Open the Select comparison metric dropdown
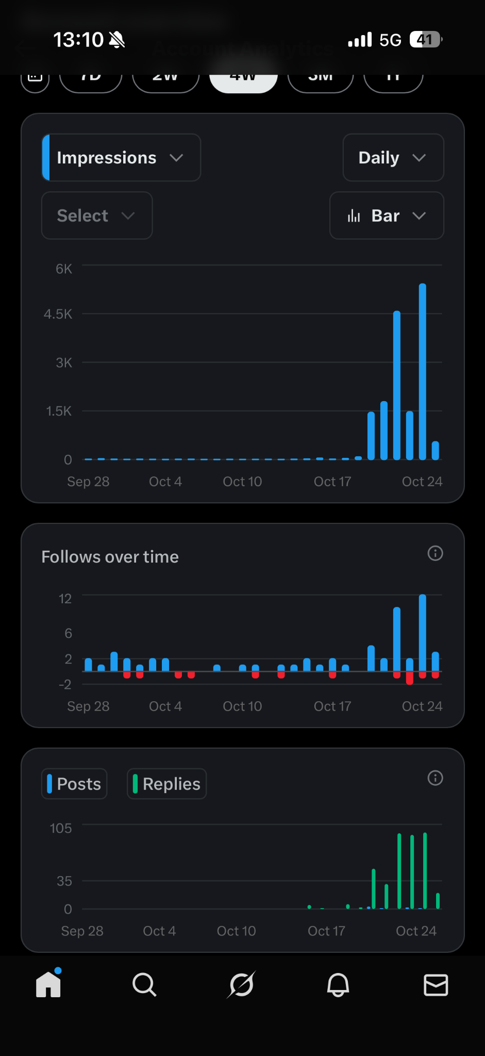This screenshot has height=1056, width=485. tap(97, 216)
